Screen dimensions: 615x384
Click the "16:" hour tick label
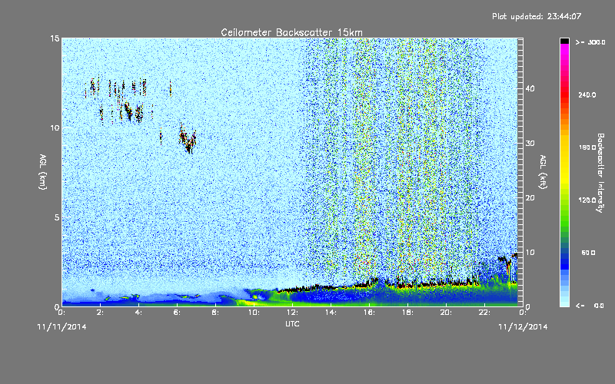[369, 313]
